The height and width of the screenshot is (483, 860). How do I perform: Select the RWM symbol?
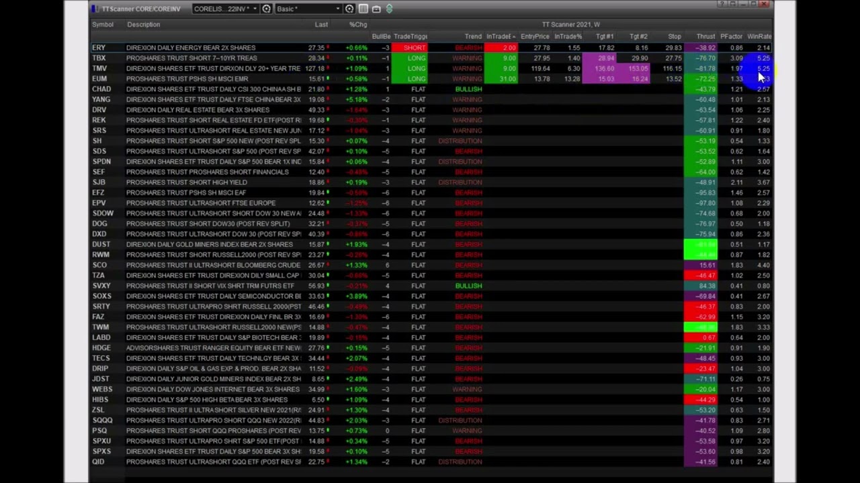[100, 255]
